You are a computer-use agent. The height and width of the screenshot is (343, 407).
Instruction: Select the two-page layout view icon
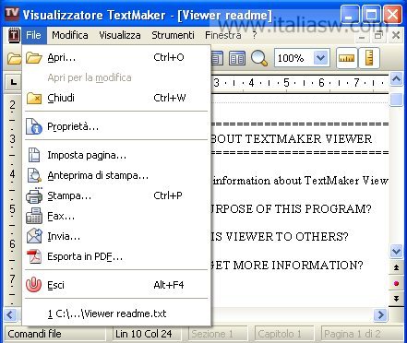237,58
